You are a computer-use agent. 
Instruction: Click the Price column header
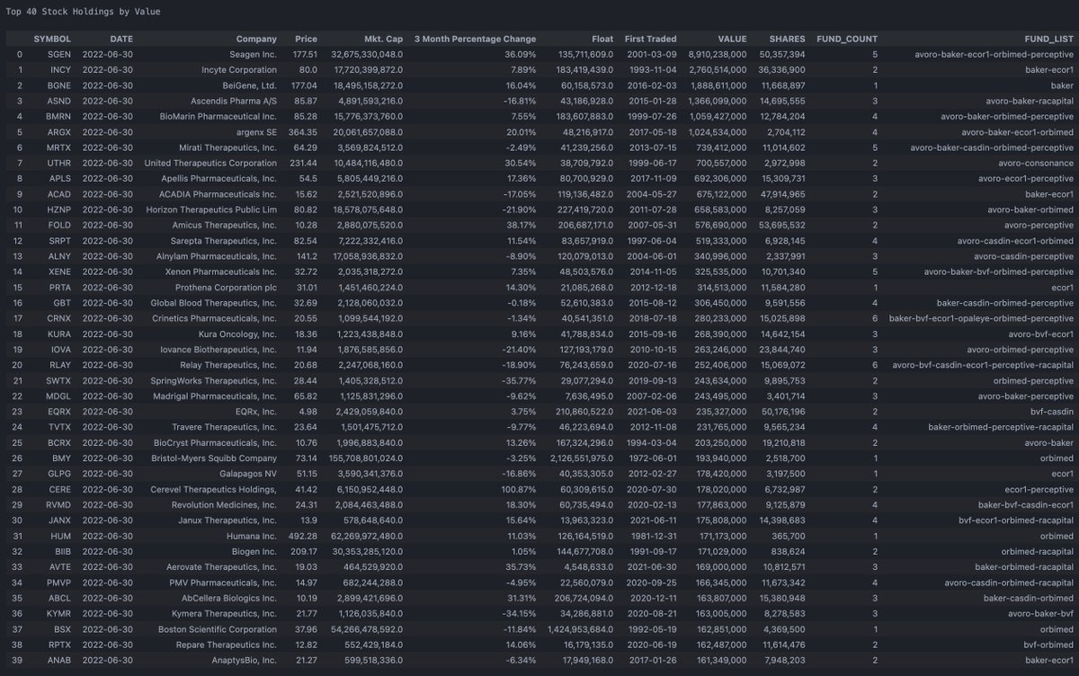[306, 39]
